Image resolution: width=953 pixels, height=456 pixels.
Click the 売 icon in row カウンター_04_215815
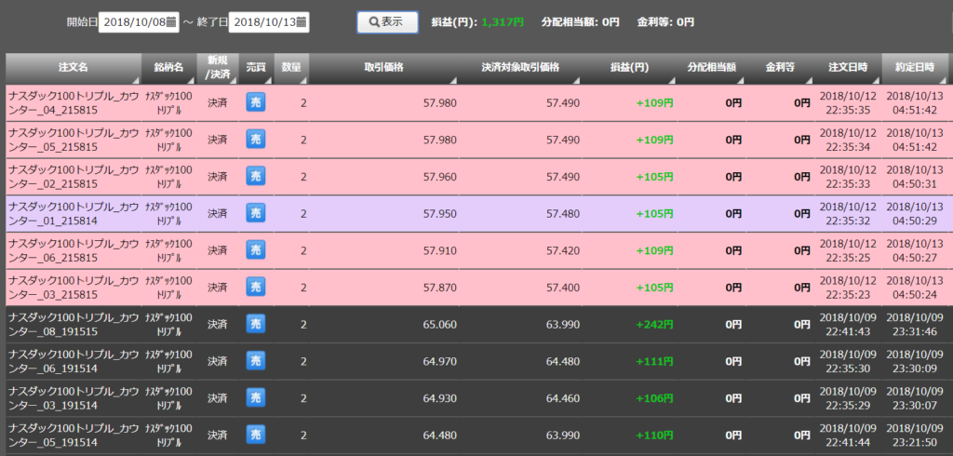click(x=256, y=102)
